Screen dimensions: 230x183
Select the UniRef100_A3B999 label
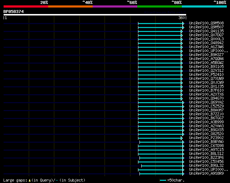tap(206, 122)
